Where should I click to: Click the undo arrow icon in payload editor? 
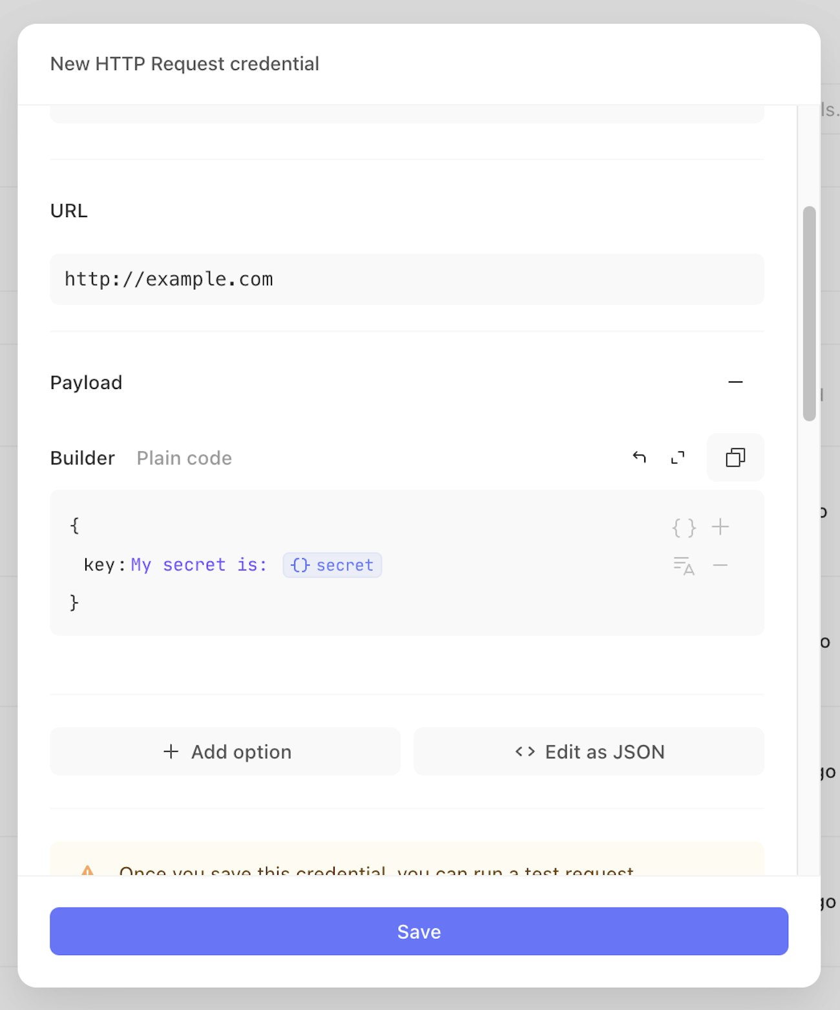point(639,458)
